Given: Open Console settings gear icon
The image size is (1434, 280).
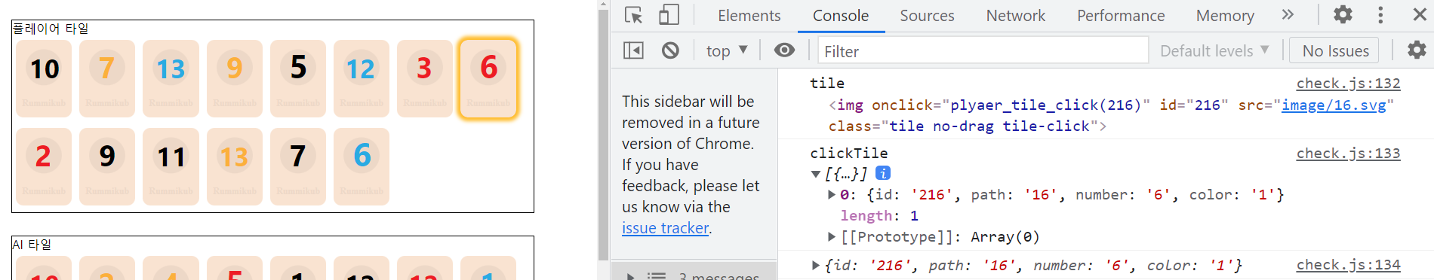Looking at the screenshot, I should [x=1417, y=50].
